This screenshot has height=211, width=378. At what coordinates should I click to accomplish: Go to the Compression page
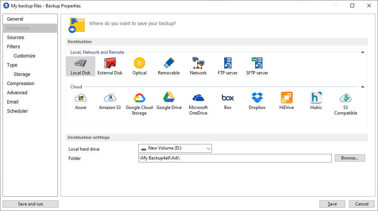click(x=30, y=84)
